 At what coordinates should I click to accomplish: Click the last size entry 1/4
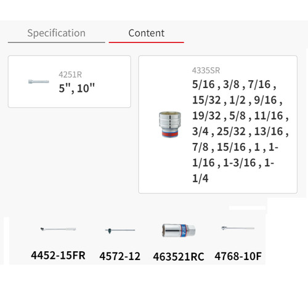click(x=200, y=178)
